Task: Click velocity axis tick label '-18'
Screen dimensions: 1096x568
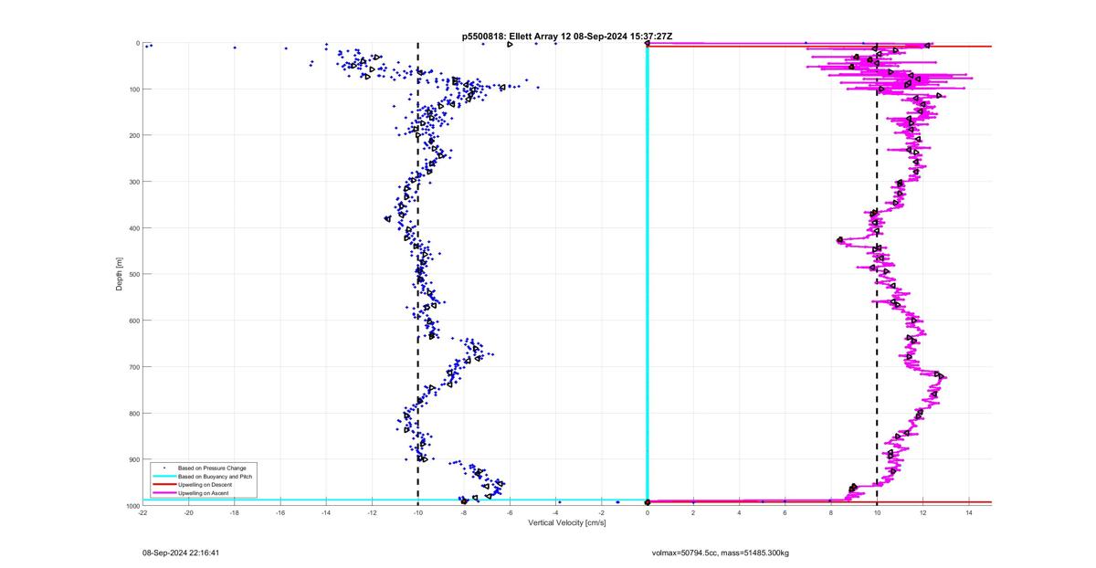Action: 235,512
